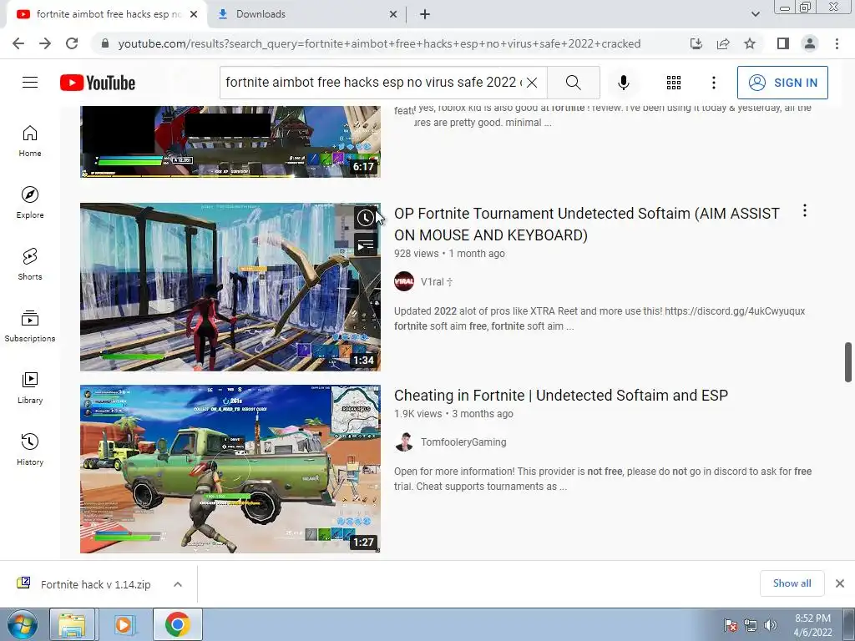This screenshot has width=855, height=641.
Task: Click Action Center flag tray icon
Action: tap(730, 625)
